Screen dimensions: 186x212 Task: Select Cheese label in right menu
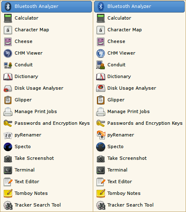point(117,41)
